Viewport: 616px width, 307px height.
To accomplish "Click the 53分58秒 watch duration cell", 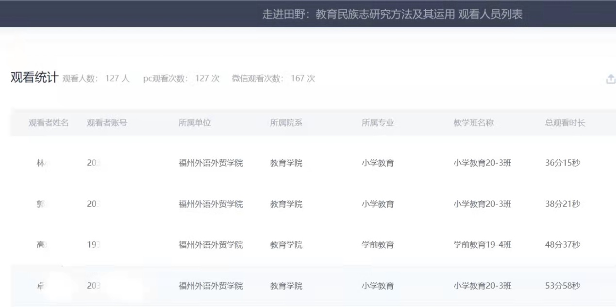I will (x=563, y=286).
